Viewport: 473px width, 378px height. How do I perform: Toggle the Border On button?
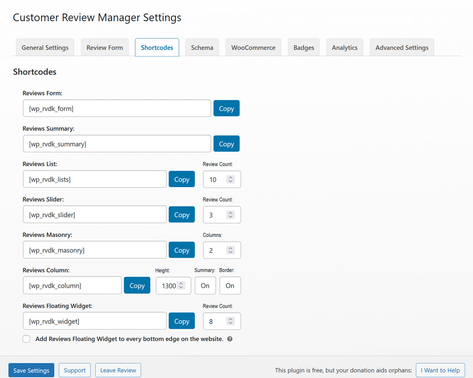(230, 285)
